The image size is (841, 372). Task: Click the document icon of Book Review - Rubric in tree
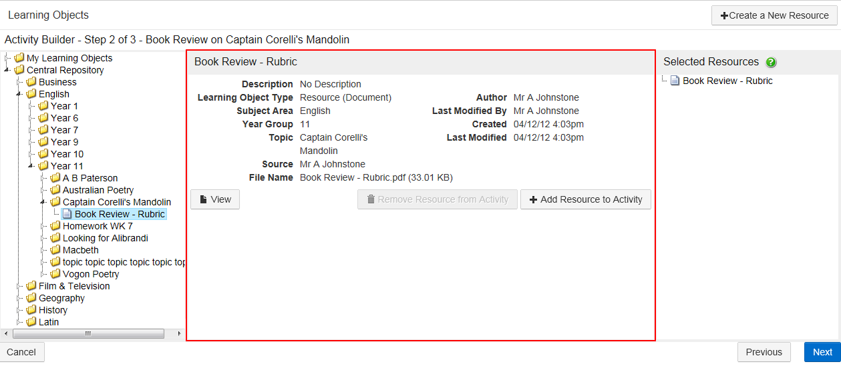67,214
